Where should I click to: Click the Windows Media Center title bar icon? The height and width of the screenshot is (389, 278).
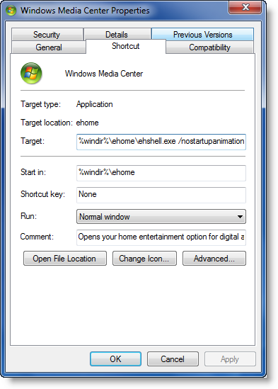(11, 11)
